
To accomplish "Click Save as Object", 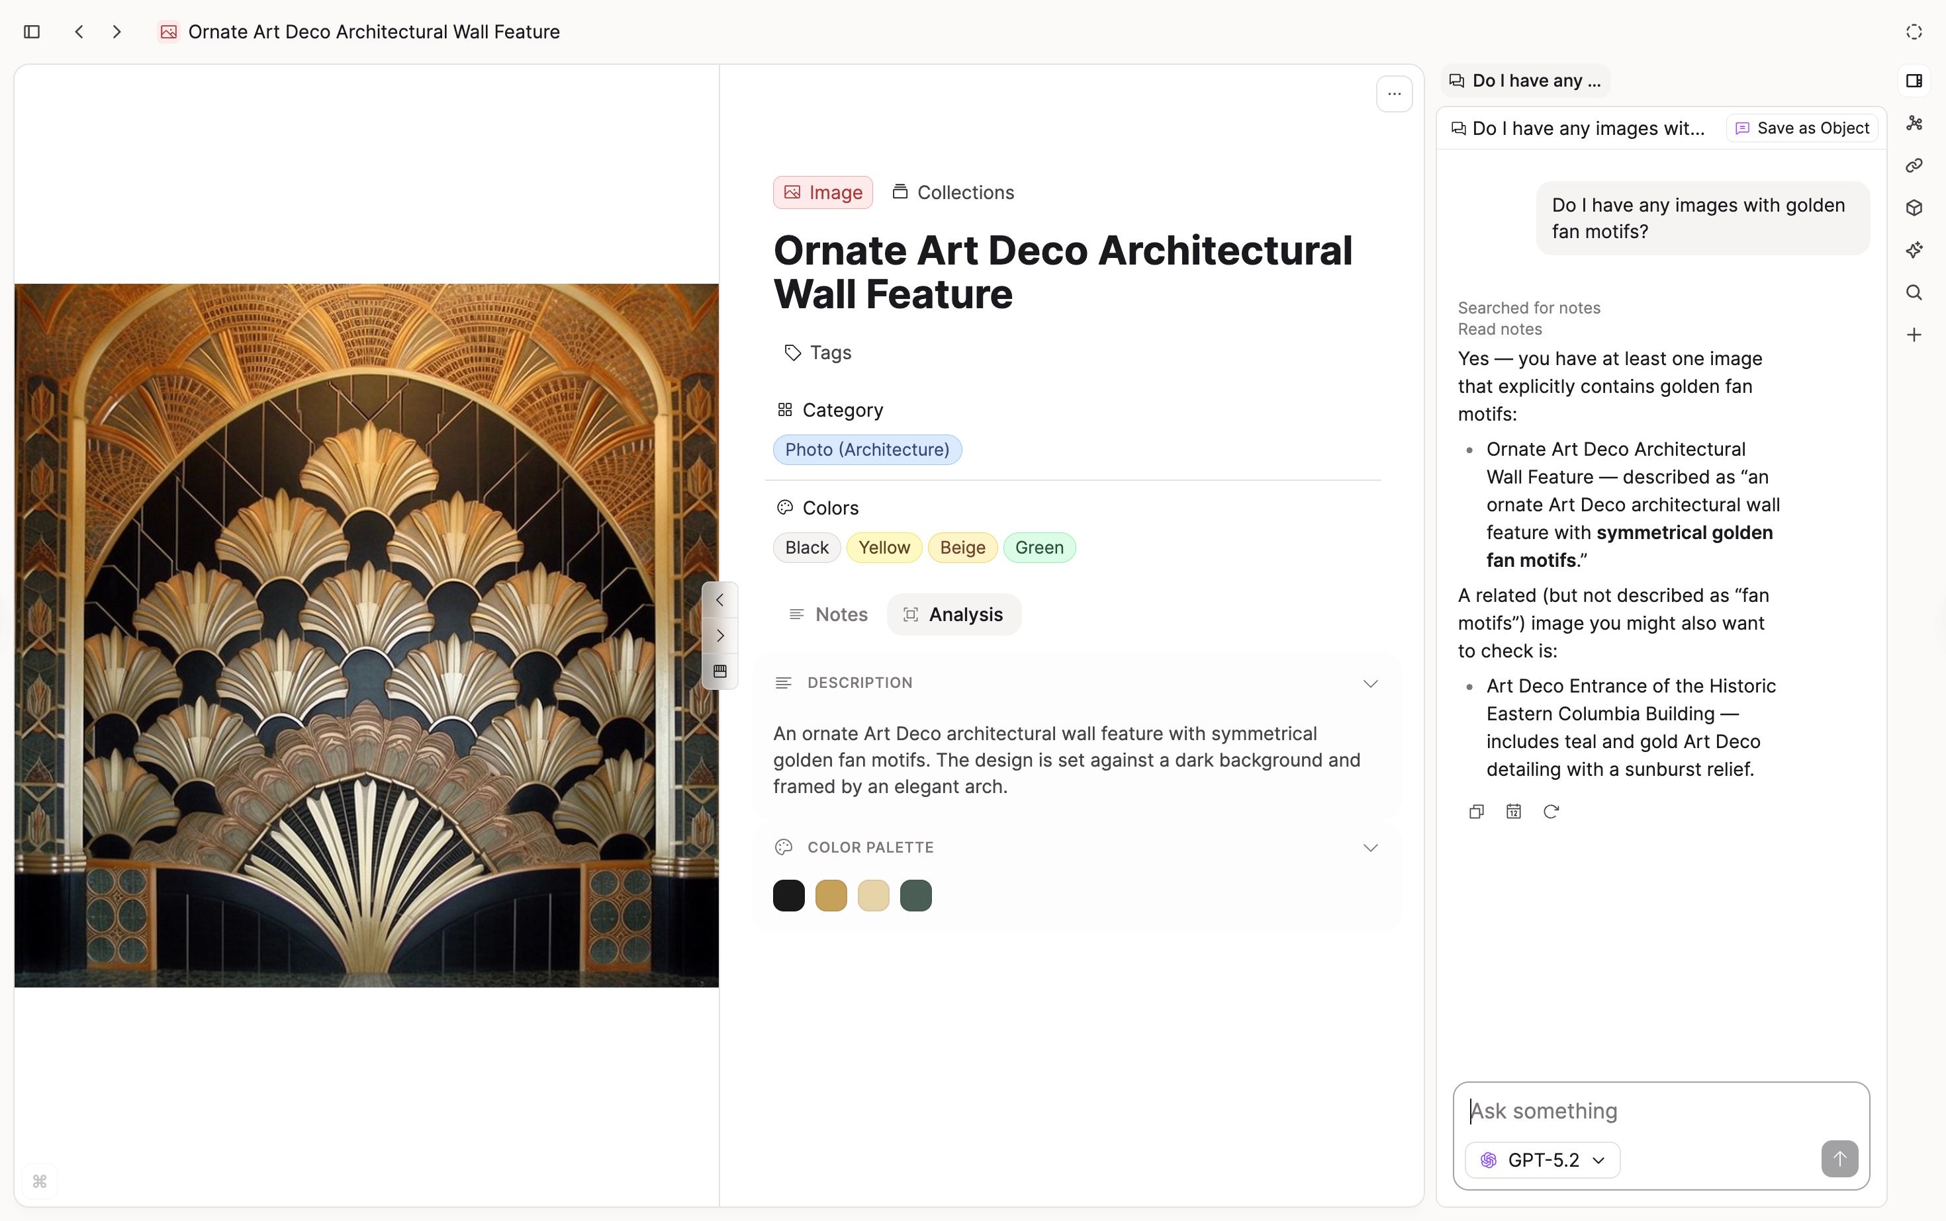I will pos(1801,128).
